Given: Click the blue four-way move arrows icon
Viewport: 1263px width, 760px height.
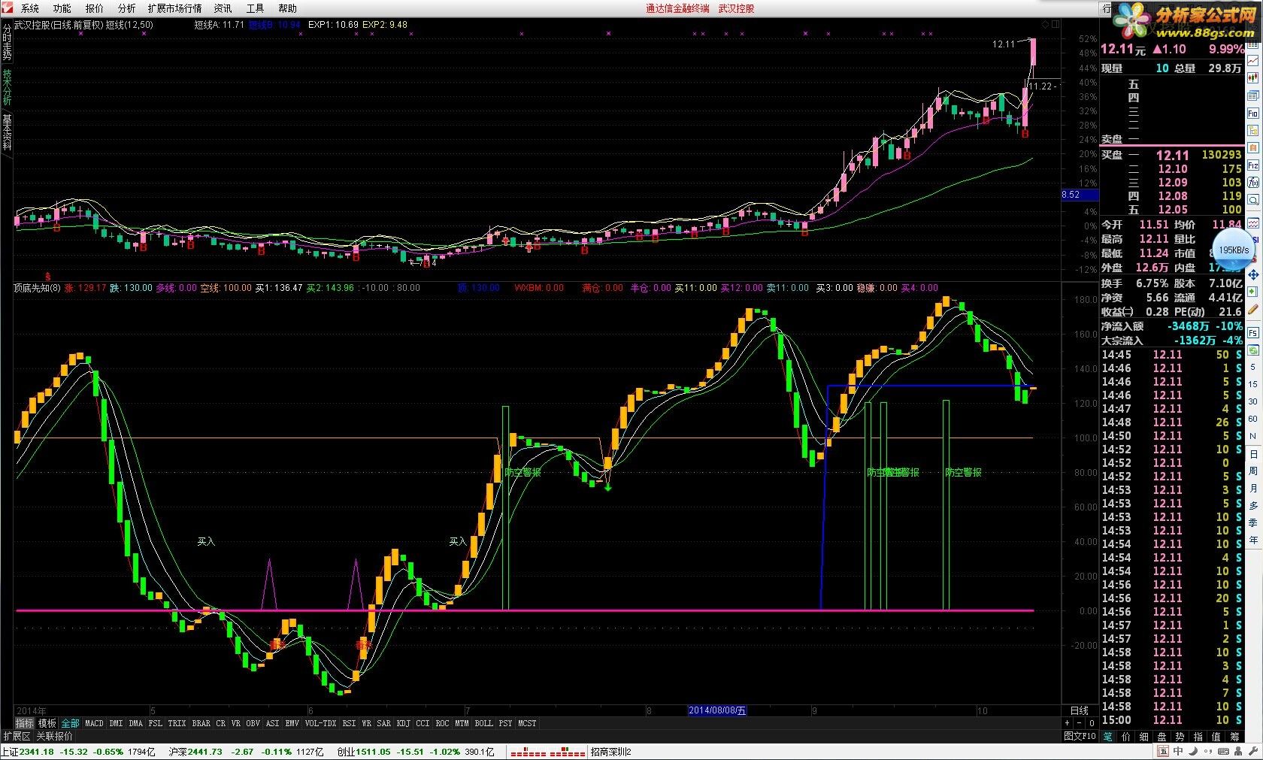Looking at the screenshot, I should (1253, 274).
